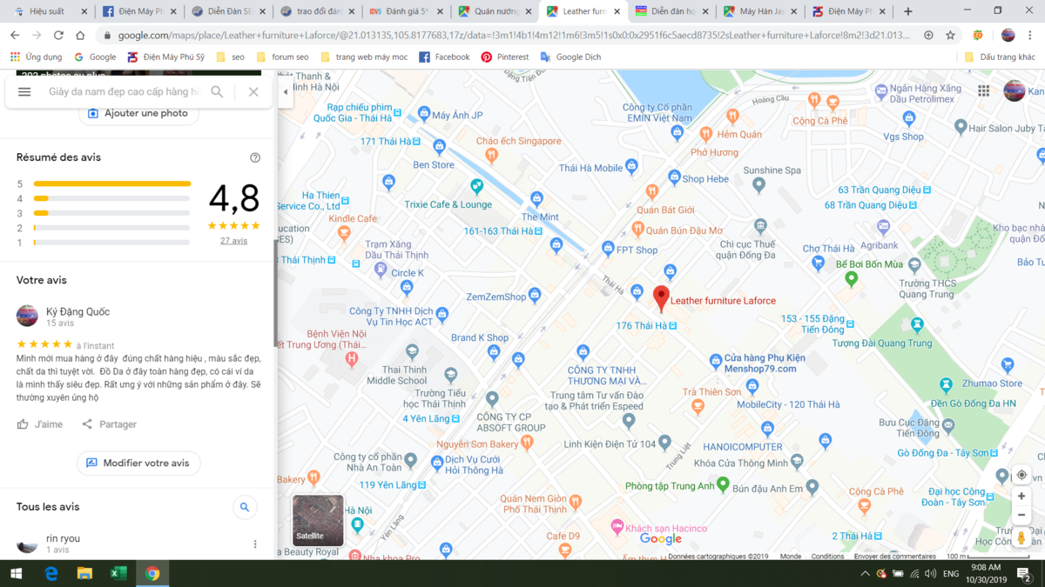Click the Chrome address bar URL
The width and height of the screenshot is (1045, 587).
pos(514,35)
